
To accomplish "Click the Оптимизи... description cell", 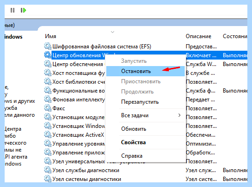I will click(x=201, y=144).
